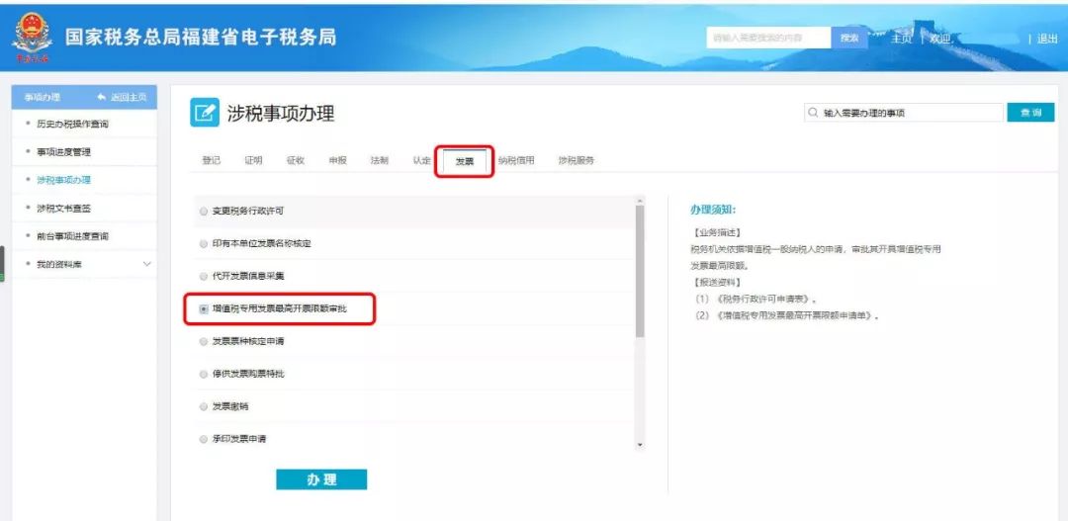Click the list scrollbar's down arrow
Viewport: 1068px width, 521px height.
(x=640, y=445)
